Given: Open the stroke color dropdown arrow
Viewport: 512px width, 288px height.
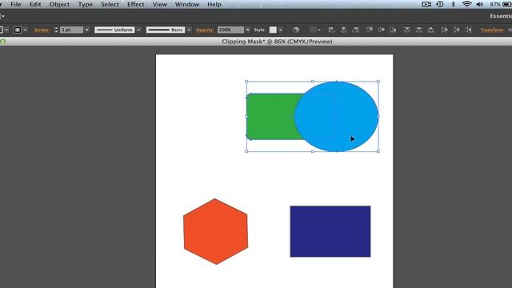Looking at the screenshot, I should pyautogui.click(x=25, y=30).
